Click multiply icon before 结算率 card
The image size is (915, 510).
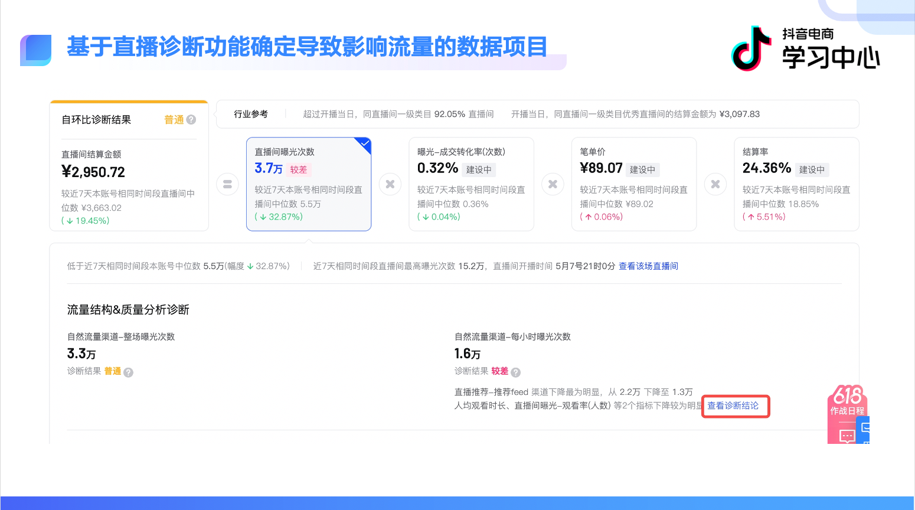(x=715, y=184)
